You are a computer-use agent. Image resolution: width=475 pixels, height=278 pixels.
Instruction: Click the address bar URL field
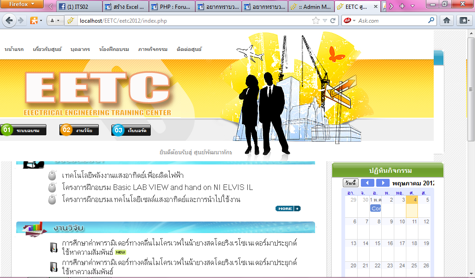point(194,20)
